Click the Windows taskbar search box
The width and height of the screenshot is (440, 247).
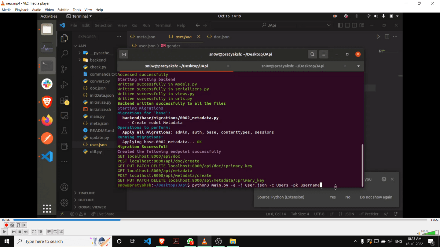point(63,241)
